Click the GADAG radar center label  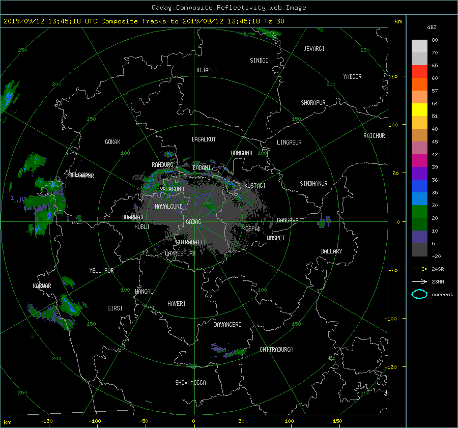pos(193,222)
